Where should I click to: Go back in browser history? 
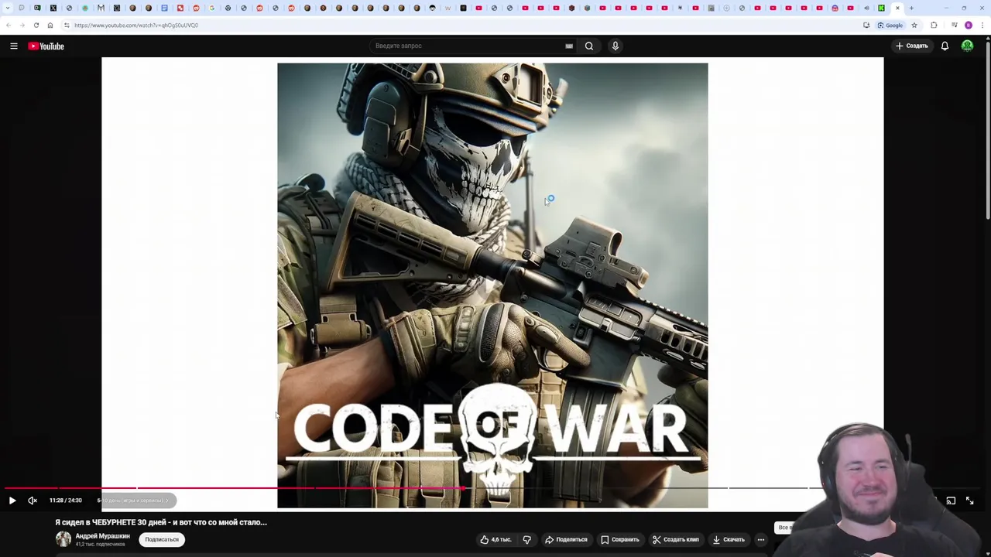click(x=9, y=25)
